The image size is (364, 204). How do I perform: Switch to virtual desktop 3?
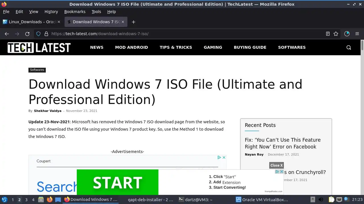(26, 199)
